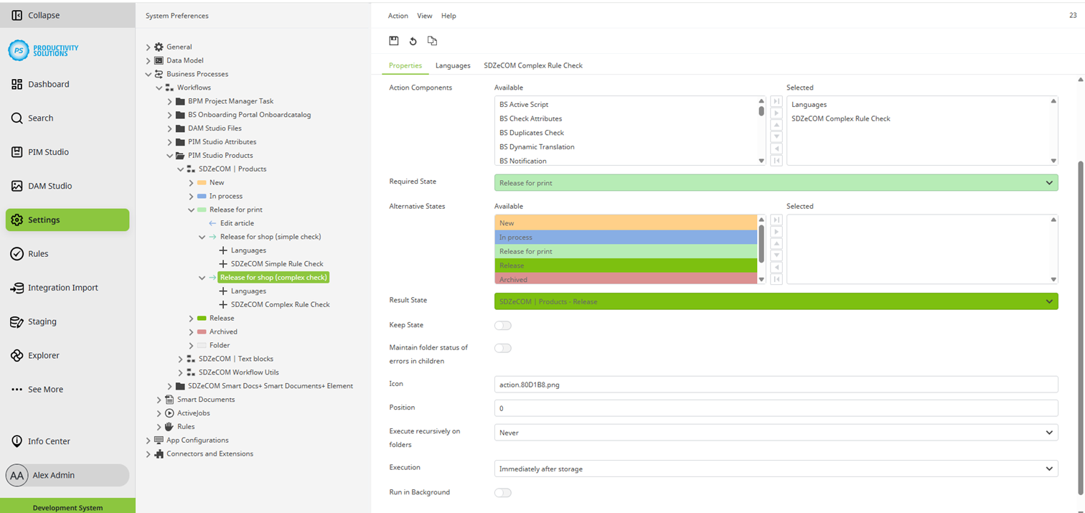This screenshot has height=513, width=1085.
Task: Open DAM Studio in the sidebar
Action: (x=50, y=186)
